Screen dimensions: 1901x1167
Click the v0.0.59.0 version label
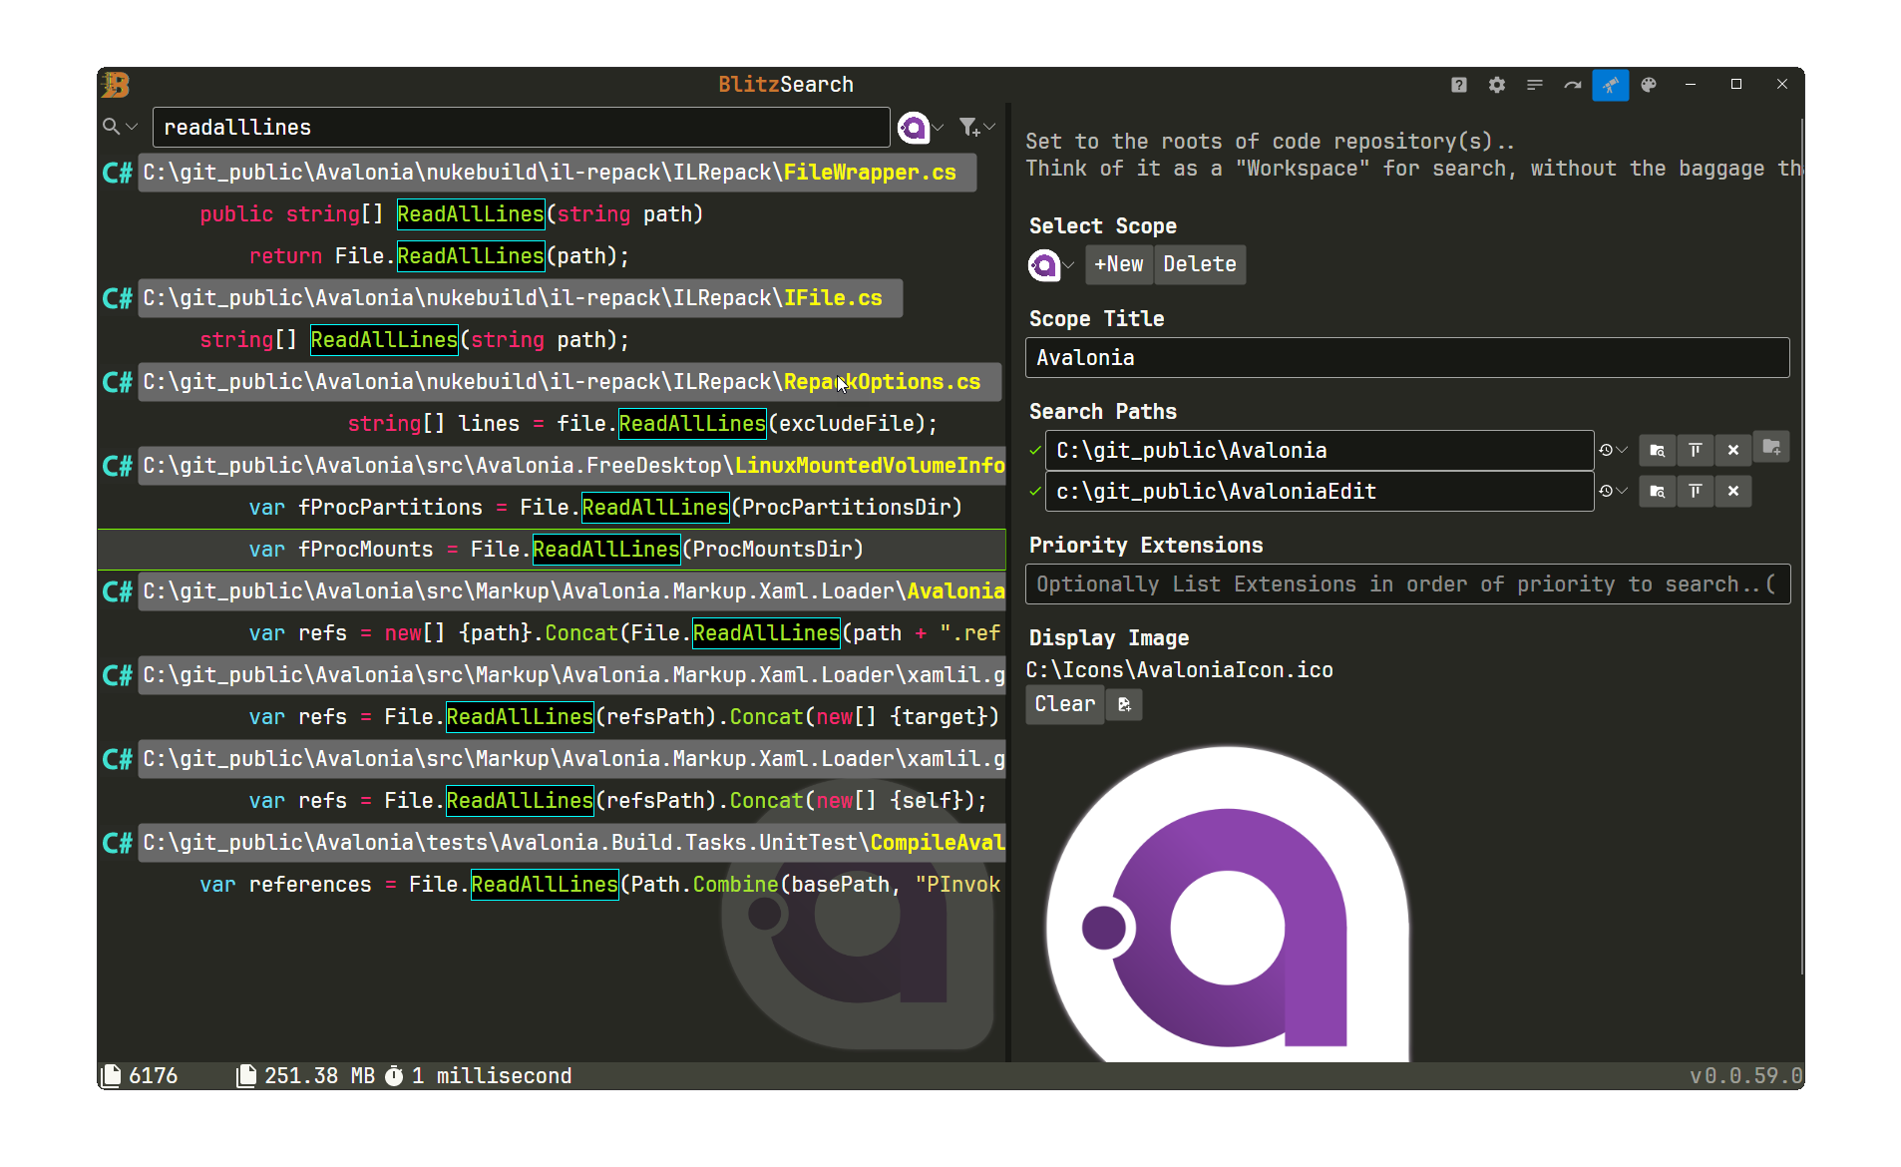click(1746, 1076)
